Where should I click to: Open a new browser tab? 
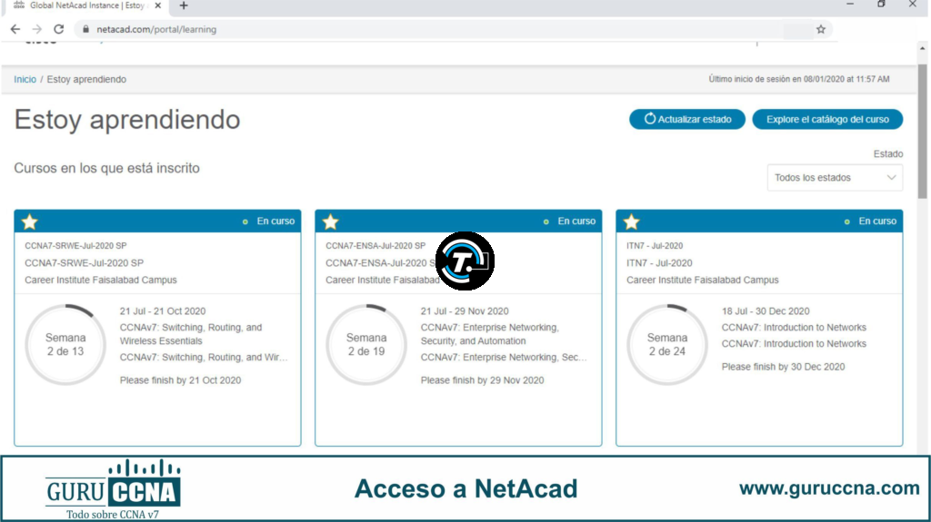tap(184, 5)
